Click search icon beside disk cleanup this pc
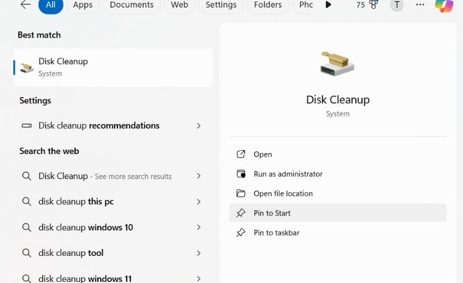Screen dimensions: 463x283 tap(27, 202)
